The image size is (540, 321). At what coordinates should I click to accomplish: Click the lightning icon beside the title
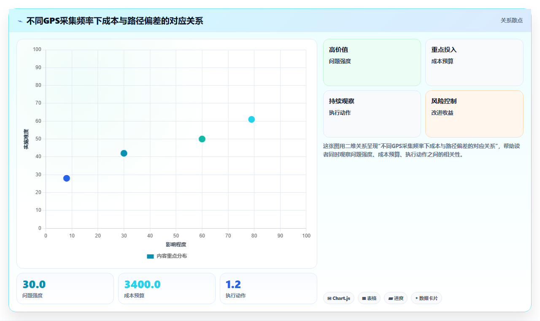tap(20, 21)
